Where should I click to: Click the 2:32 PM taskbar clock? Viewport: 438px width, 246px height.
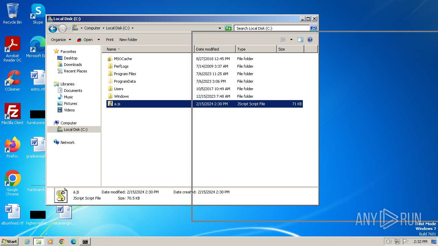click(420, 242)
